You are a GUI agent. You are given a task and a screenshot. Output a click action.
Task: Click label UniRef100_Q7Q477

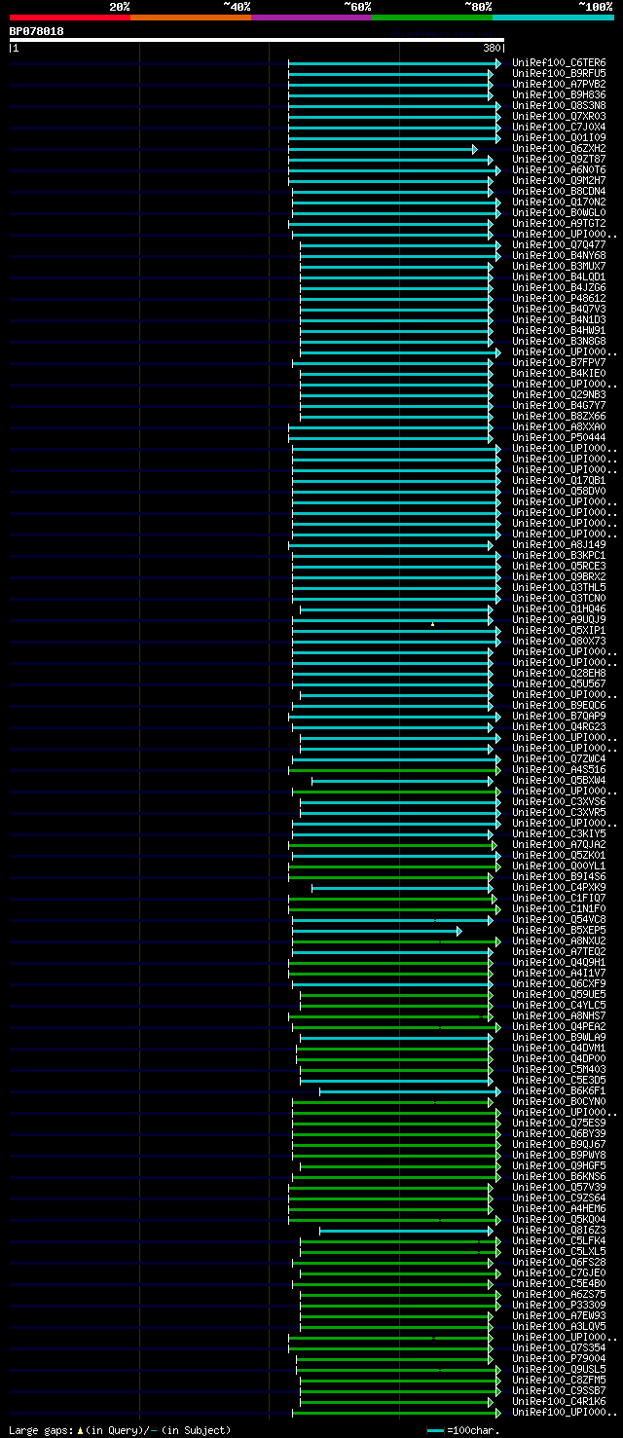pyautogui.click(x=559, y=245)
